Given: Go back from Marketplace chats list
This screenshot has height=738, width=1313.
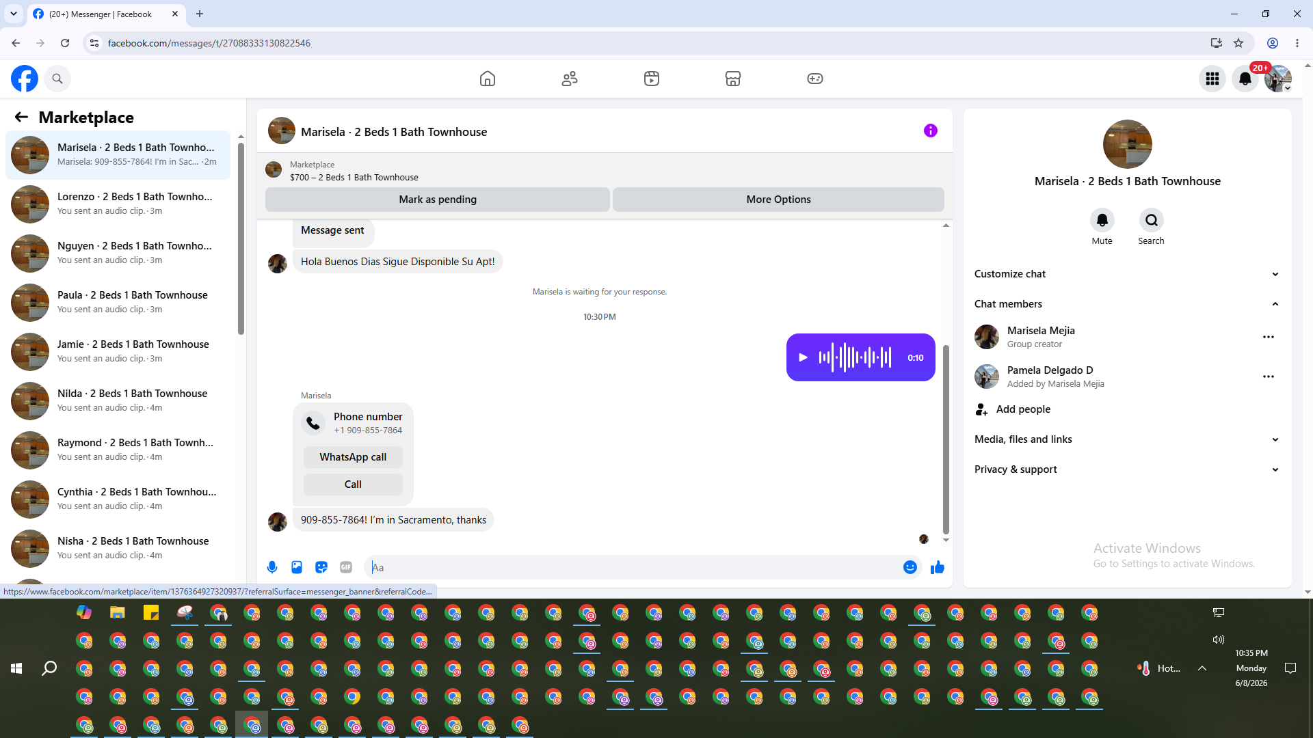Looking at the screenshot, I should coord(21,117).
